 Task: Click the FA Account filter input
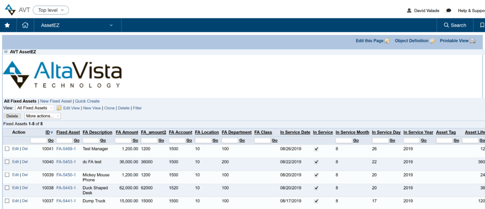(177, 140)
